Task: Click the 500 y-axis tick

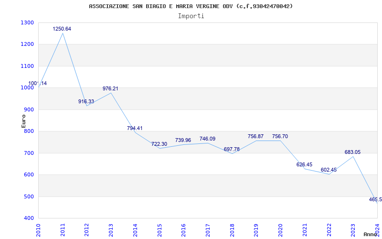Action: [29, 196]
